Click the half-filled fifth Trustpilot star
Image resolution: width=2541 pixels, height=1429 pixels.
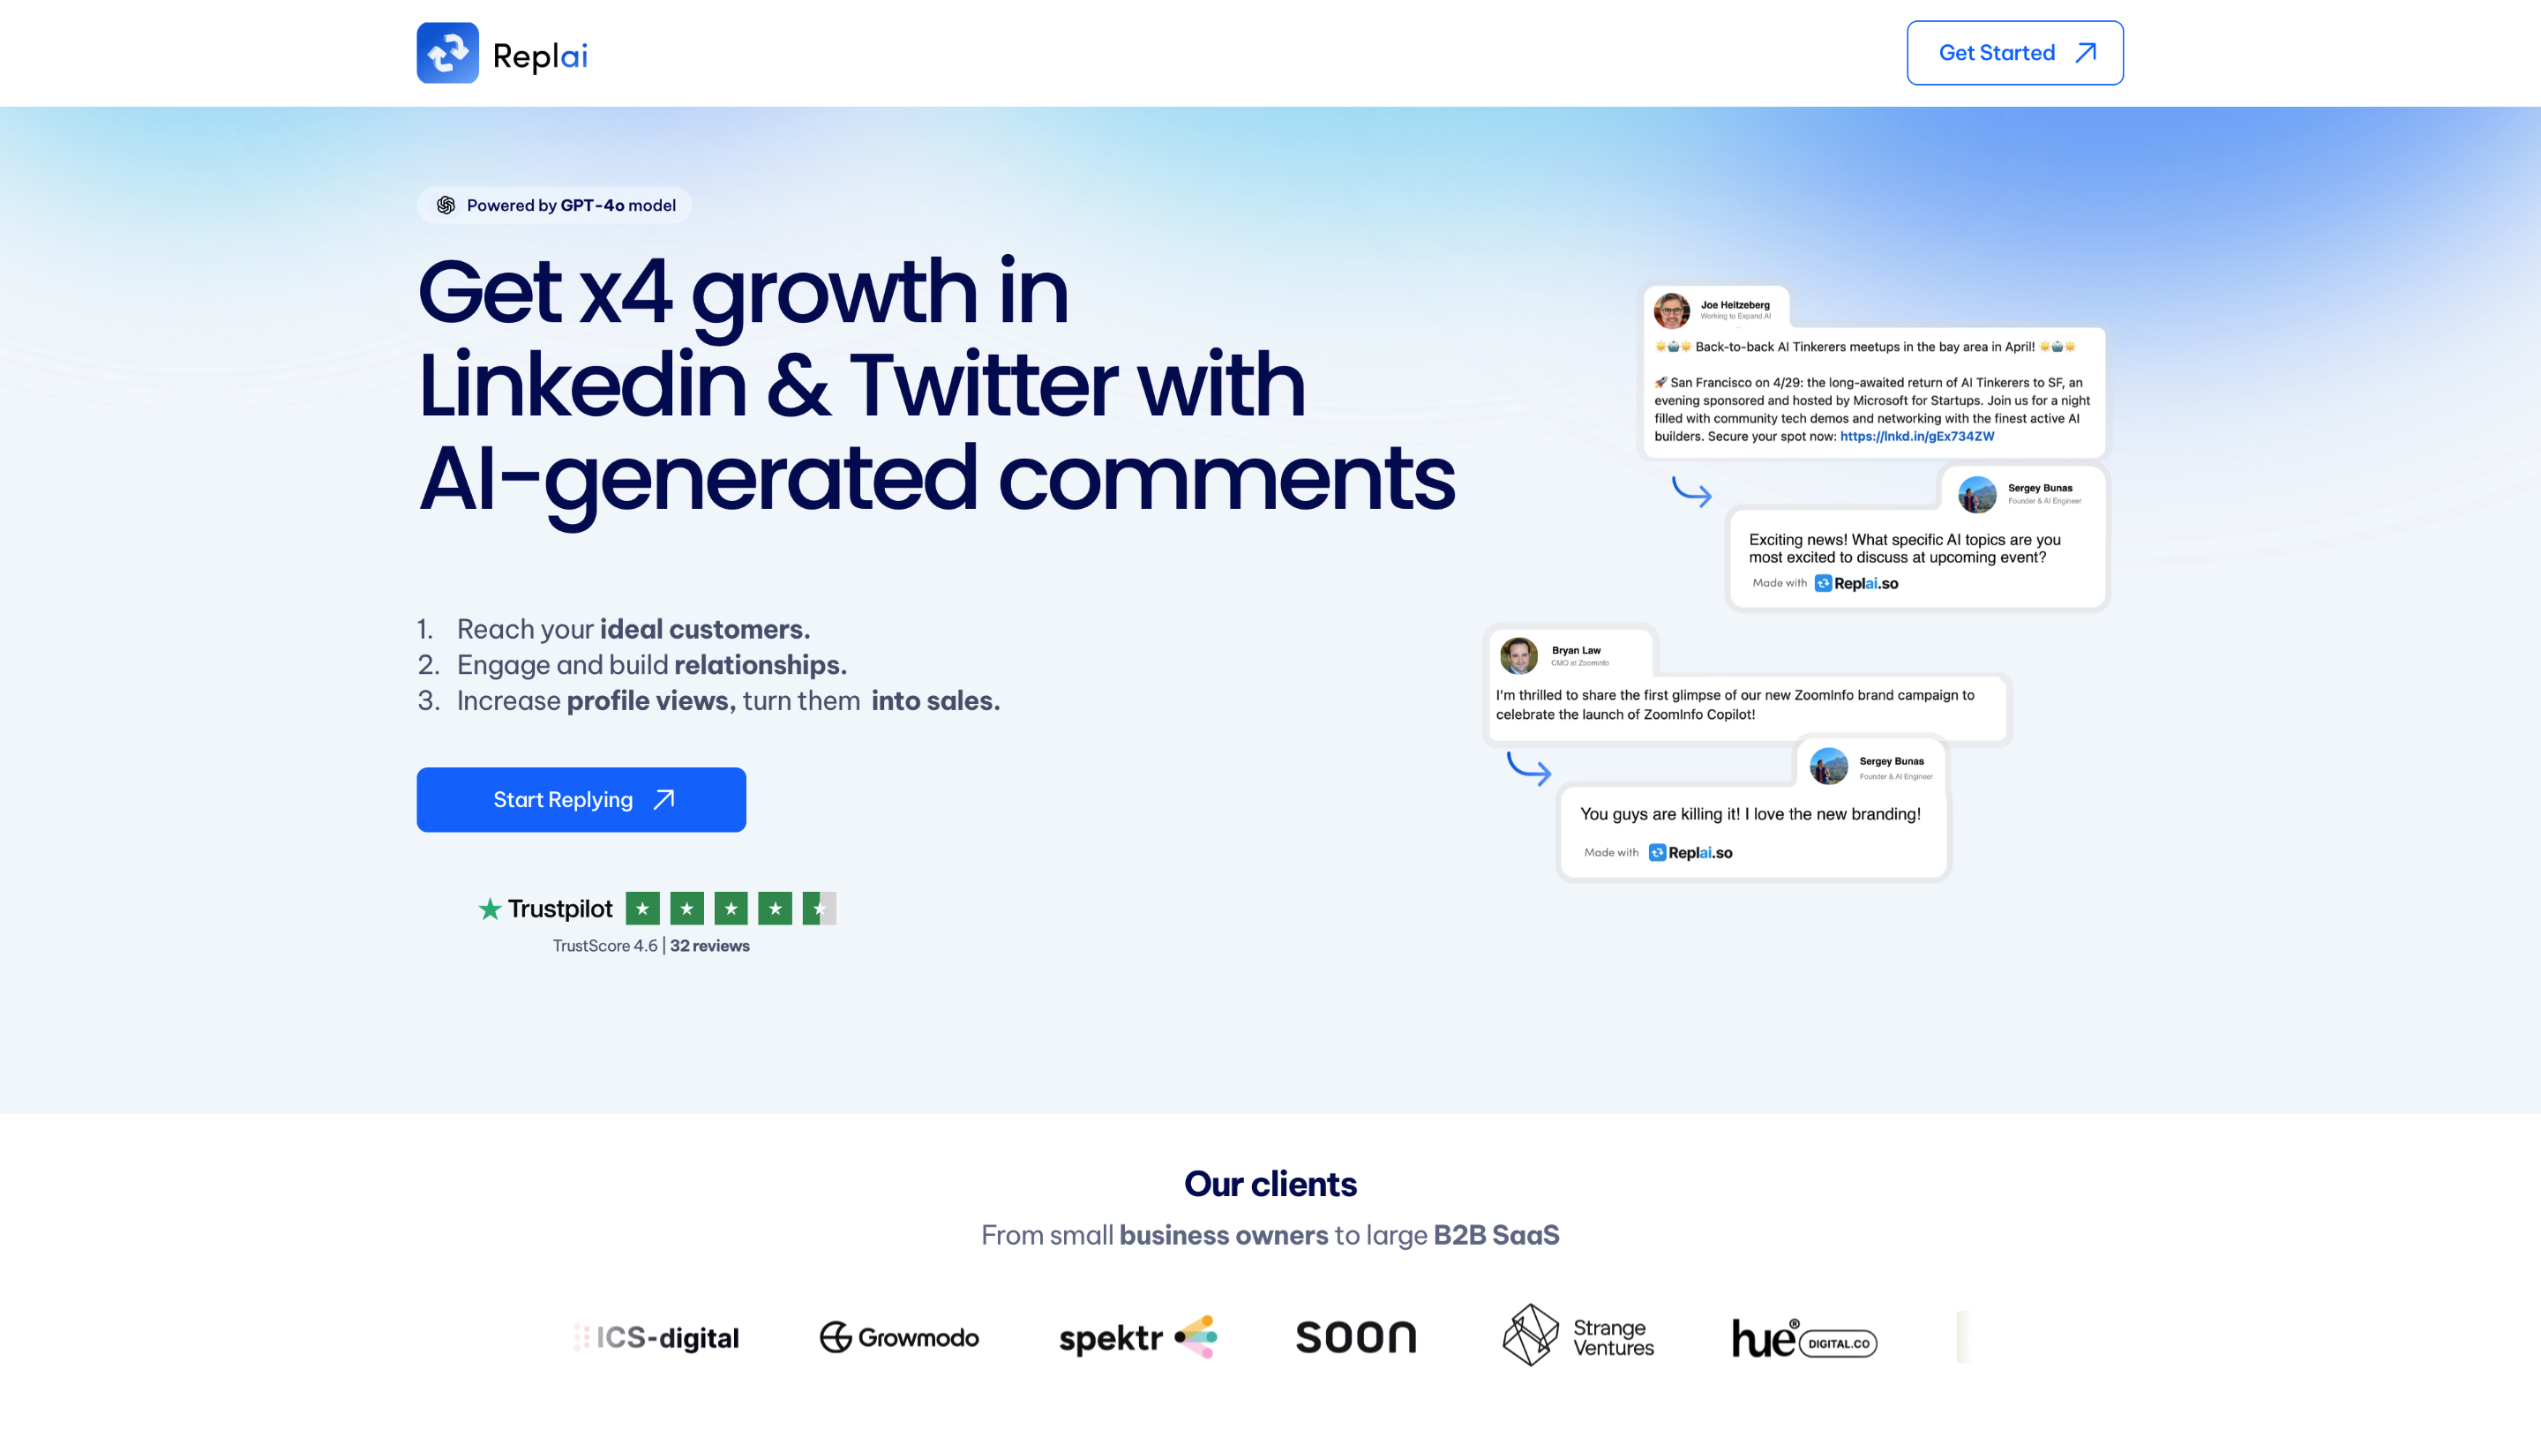(819, 909)
